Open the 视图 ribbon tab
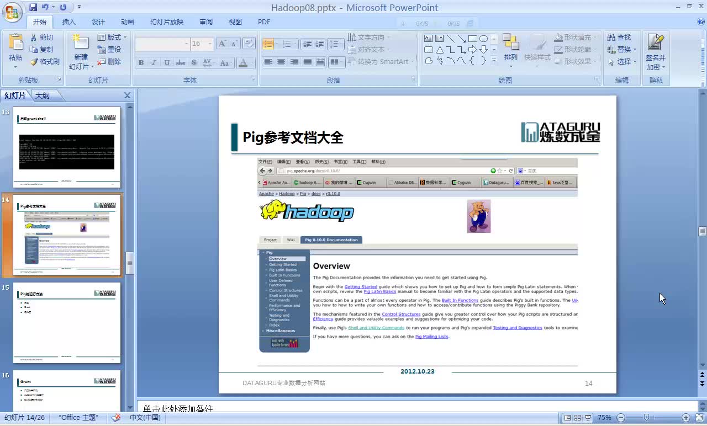The image size is (707, 426). click(235, 22)
